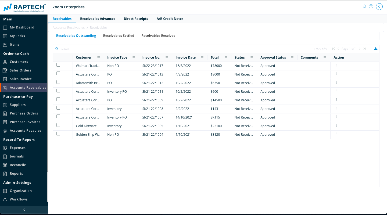Click the Journals sidebar icon

[x=5, y=156]
